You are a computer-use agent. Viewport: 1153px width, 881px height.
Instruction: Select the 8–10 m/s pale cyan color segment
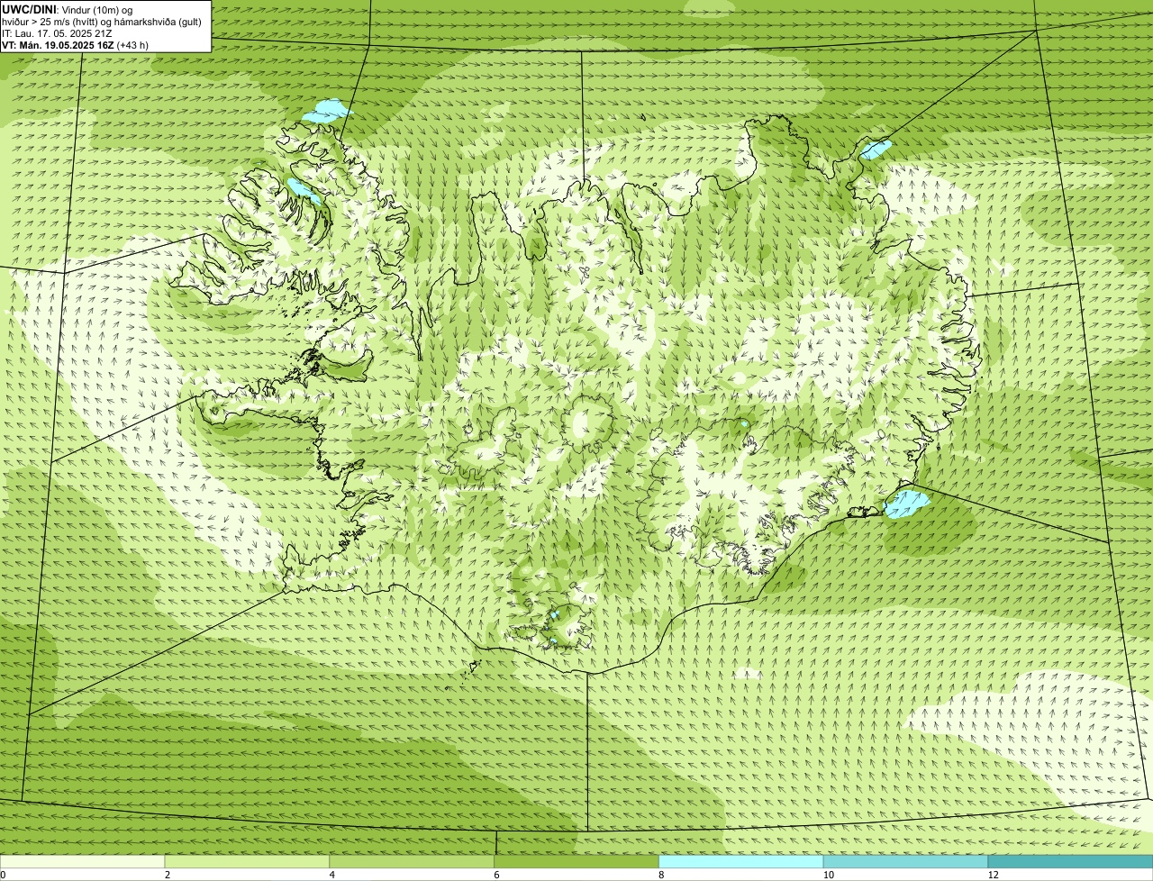(741, 862)
